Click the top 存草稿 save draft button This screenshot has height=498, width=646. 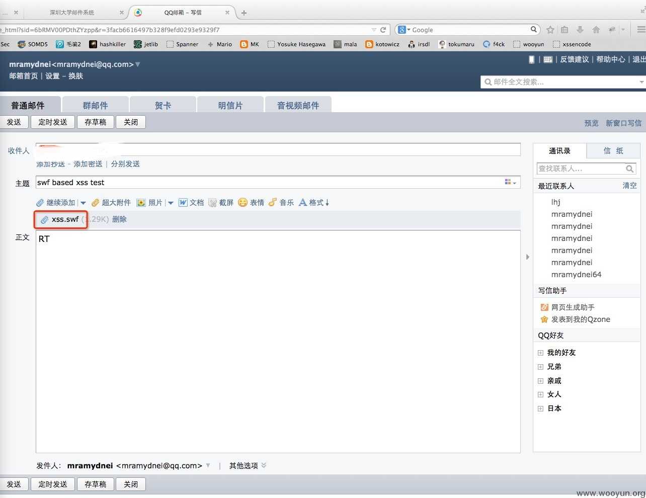pyautogui.click(x=96, y=122)
